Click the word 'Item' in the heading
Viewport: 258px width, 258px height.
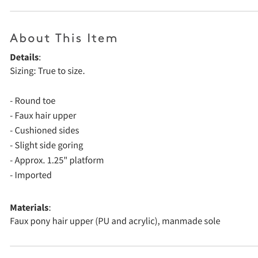(x=102, y=38)
